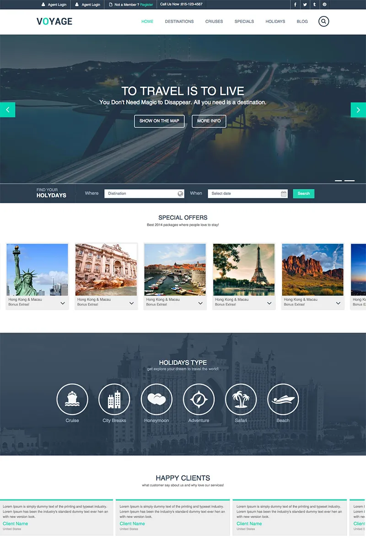The width and height of the screenshot is (366, 549).
Task: Open the SPECIALS menu item
Action: point(244,22)
